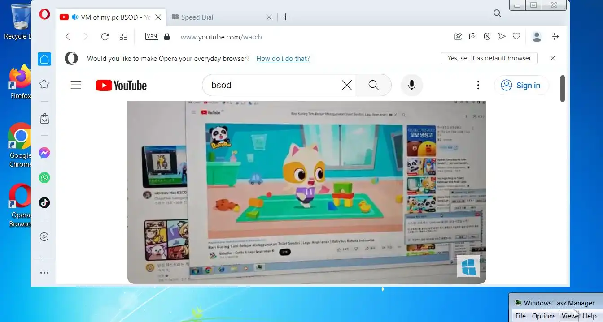The height and width of the screenshot is (322, 603).
Task: Select the Recycle Bin desktop icon
Action: pos(18,21)
